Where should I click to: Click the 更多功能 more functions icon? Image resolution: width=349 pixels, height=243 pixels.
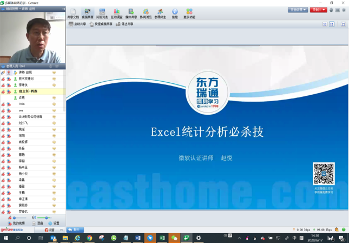(x=189, y=14)
